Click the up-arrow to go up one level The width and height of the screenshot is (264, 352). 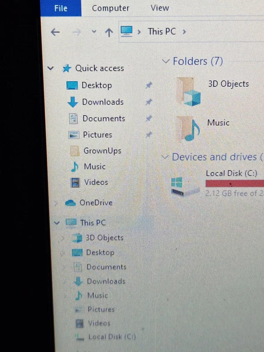click(109, 32)
